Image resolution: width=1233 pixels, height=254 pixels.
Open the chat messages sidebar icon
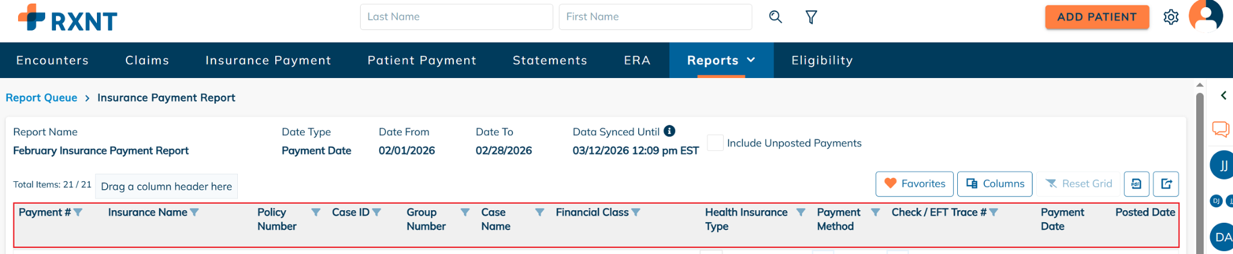click(x=1220, y=129)
